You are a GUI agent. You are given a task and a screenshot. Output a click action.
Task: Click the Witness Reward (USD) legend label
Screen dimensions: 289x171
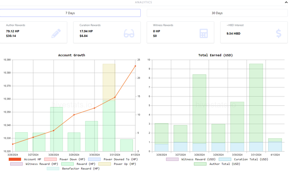tap(198, 159)
